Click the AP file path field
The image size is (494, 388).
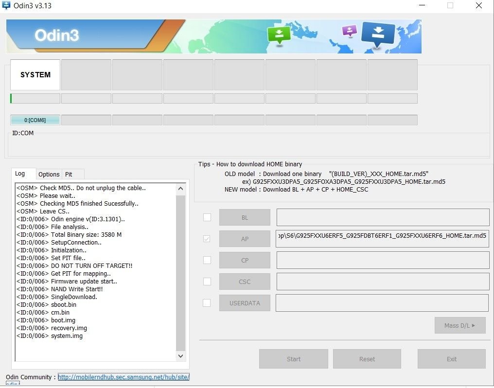pos(382,239)
